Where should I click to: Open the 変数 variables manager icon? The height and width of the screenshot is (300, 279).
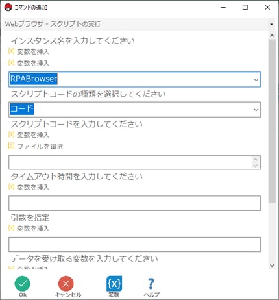click(x=114, y=283)
